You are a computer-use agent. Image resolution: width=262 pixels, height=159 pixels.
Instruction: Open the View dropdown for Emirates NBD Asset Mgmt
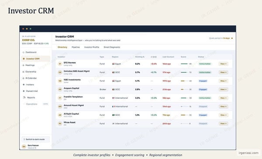(x=223, y=72)
